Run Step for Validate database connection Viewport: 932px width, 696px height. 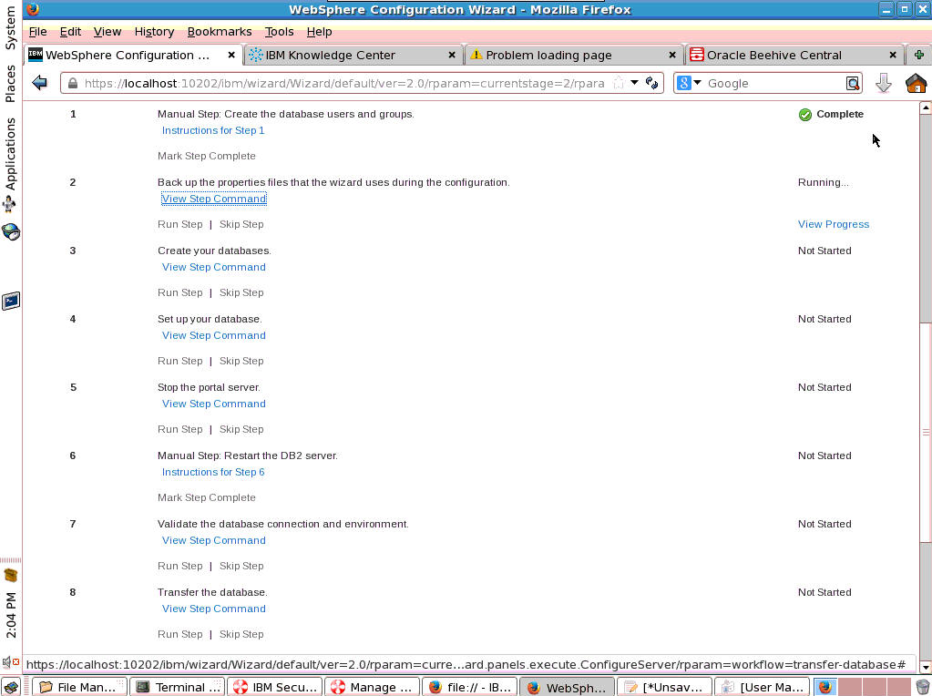pyautogui.click(x=179, y=566)
